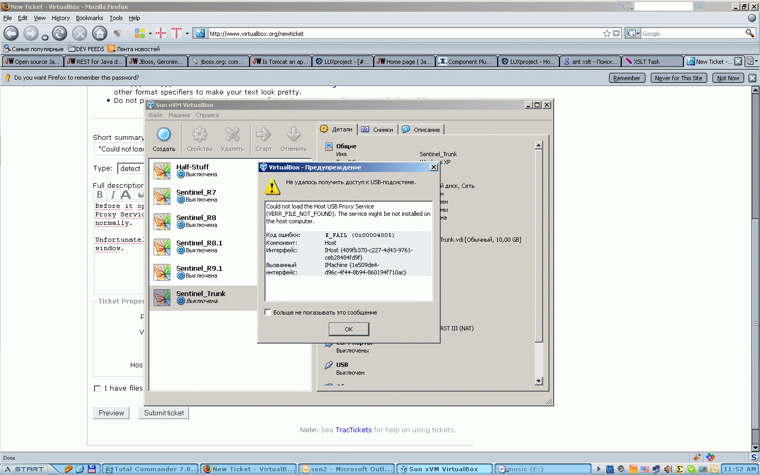The image size is (760, 475).
Task: Click the Общие (General) section icon
Action: (329, 146)
